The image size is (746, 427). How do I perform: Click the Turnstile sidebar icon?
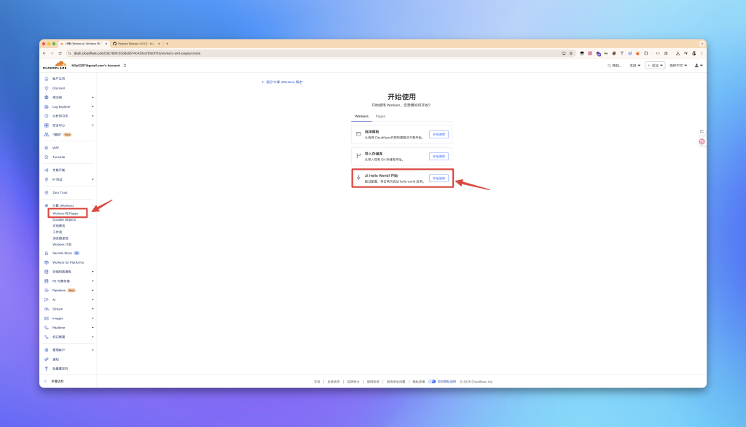(47, 157)
